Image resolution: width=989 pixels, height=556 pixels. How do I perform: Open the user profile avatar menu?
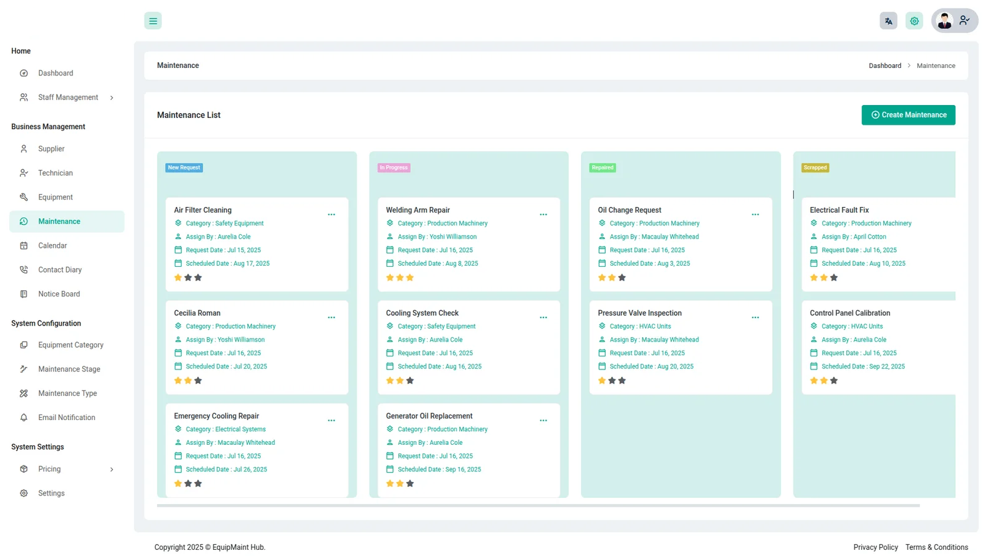point(944,21)
